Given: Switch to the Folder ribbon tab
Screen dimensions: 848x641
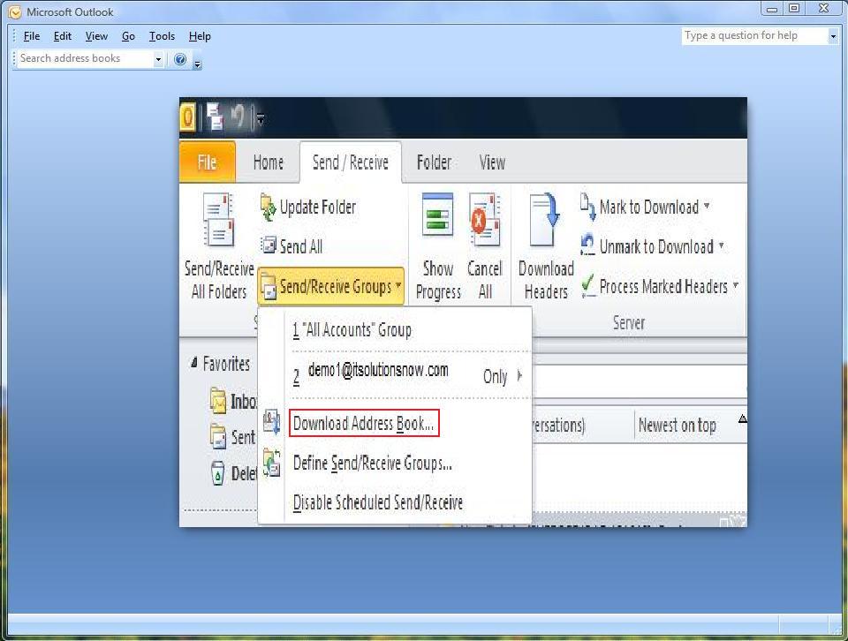Looking at the screenshot, I should pyautogui.click(x=434, y=162).
